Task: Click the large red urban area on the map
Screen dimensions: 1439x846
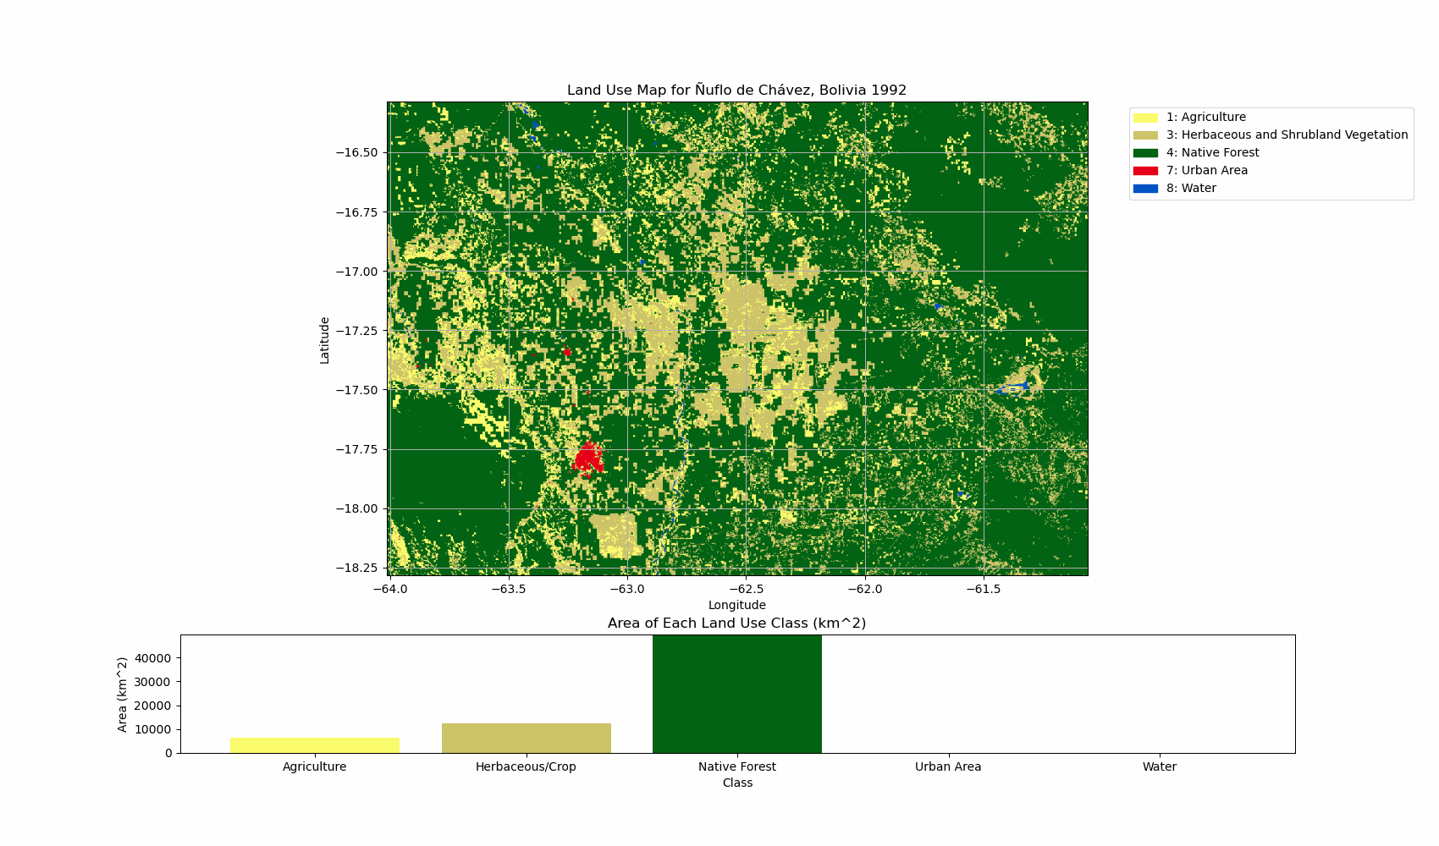Action: (x=587, y=459)
